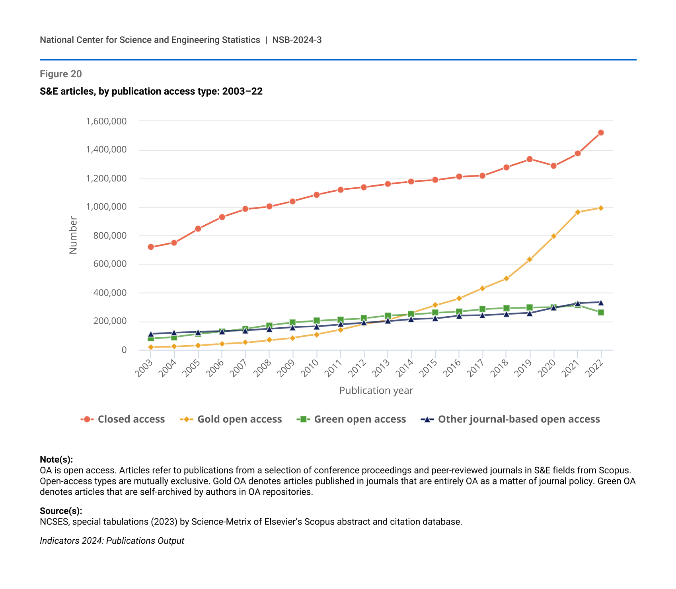Click the Publication year axis title
Image resolution: width=676 pixels, height=589 pixels.
pos(376,391)
